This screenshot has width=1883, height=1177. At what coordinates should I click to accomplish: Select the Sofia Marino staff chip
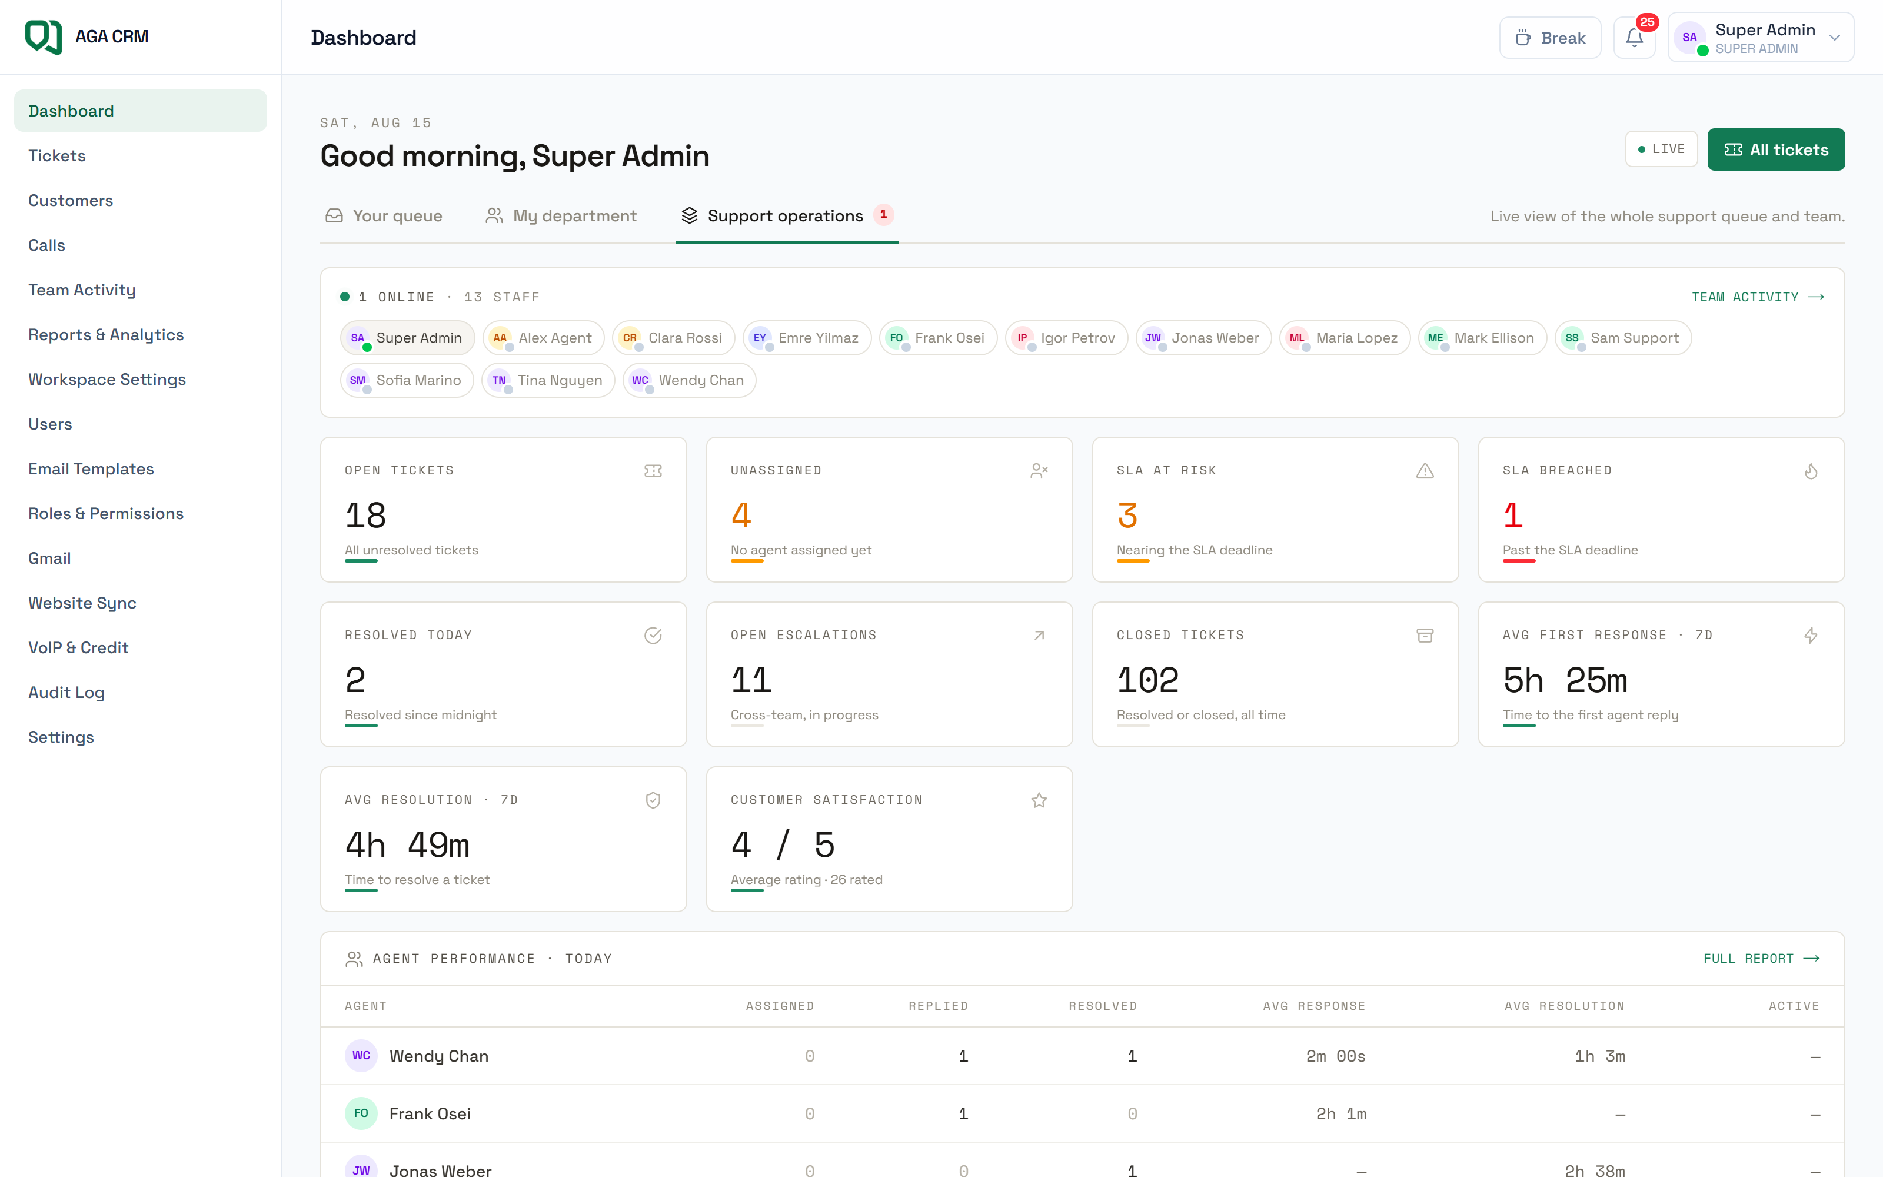pos(407,380)
